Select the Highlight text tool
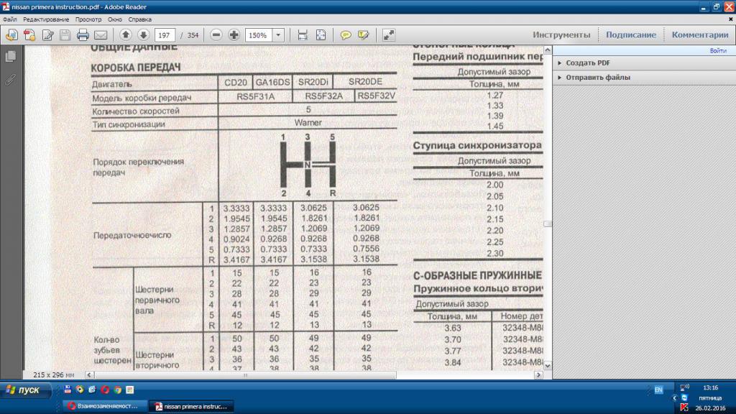This screenshot has height=414, width=736. click(x=363, y=35)
